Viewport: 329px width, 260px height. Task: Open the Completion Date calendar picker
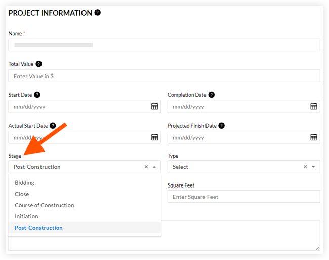pyautogui.click(x=313, y=107)
